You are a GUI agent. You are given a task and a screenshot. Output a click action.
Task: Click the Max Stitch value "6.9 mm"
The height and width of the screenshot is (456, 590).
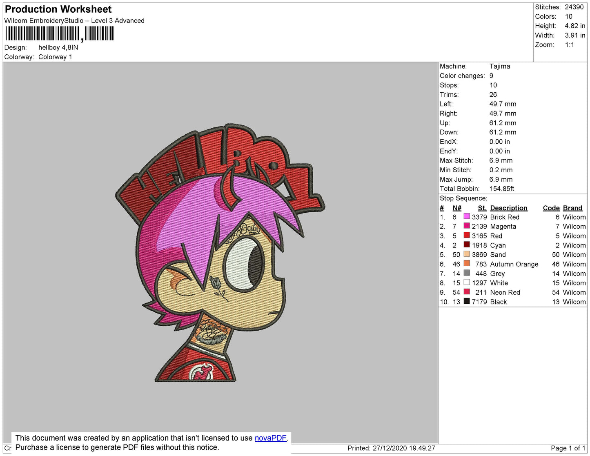tap(501, 160)
